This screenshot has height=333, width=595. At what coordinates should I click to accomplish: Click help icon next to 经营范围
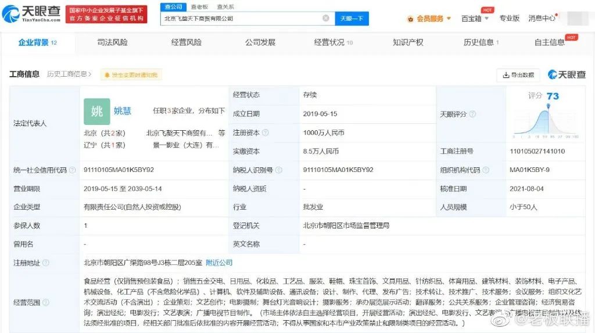45,302
